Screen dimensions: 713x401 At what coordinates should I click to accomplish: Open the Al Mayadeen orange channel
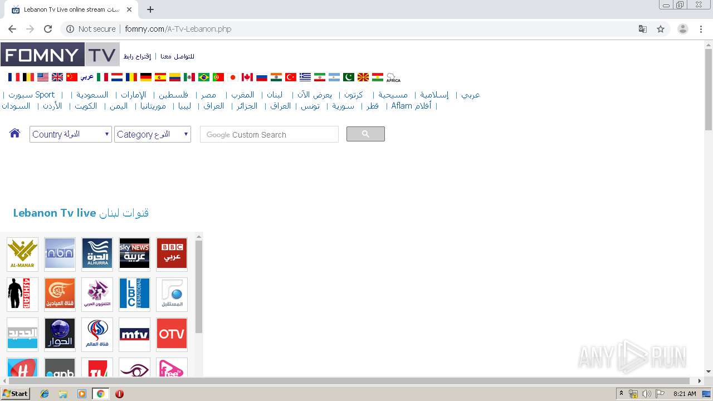pos(60,294)
